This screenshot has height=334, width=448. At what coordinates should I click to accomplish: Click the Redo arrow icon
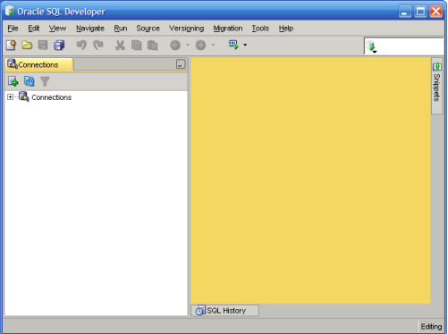(x=97, y=45)
